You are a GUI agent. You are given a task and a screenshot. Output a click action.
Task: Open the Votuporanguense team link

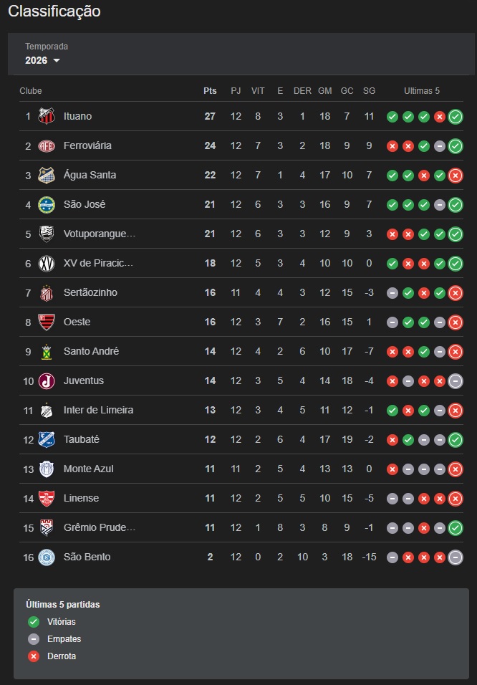tap(99, 234)
